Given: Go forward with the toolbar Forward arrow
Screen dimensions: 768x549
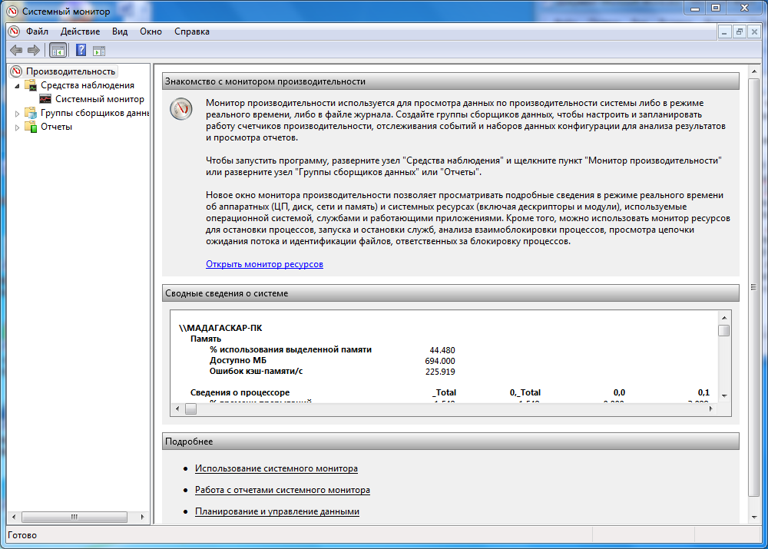Looking at the screenshot, I should click(34, 50).
